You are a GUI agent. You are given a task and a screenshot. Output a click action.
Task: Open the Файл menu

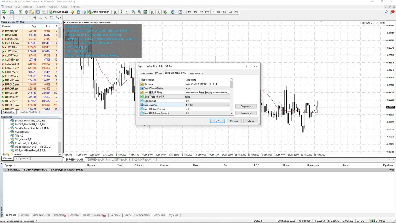(9, 6)
